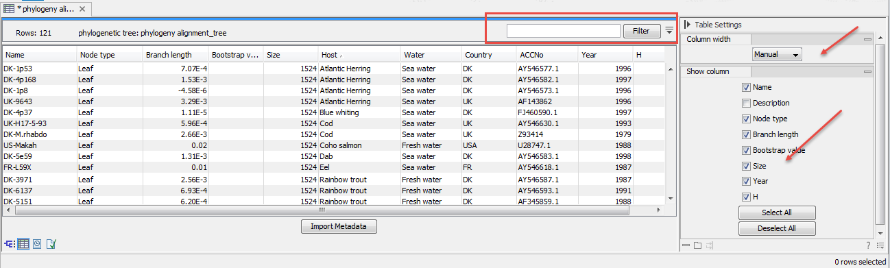The image size is (890, 268).
Task: Click the dock side panel icon
Action: coord(710,245)
